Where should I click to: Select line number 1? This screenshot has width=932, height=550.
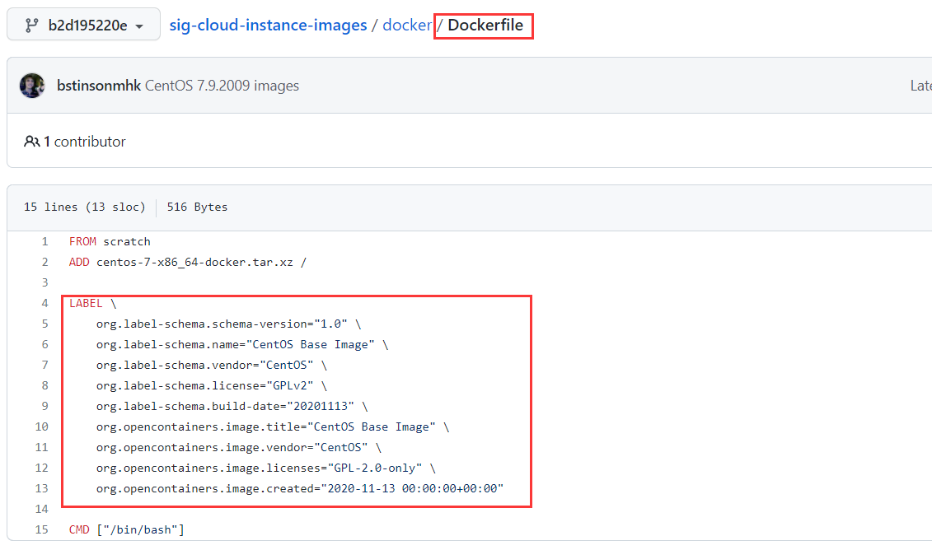[44, 242]
